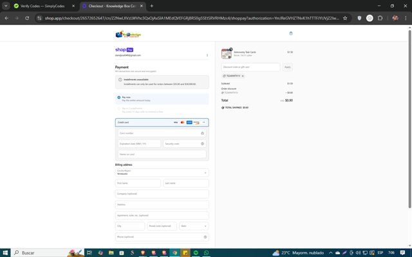Open the tab search dropdown arrow

coord(6,6)
